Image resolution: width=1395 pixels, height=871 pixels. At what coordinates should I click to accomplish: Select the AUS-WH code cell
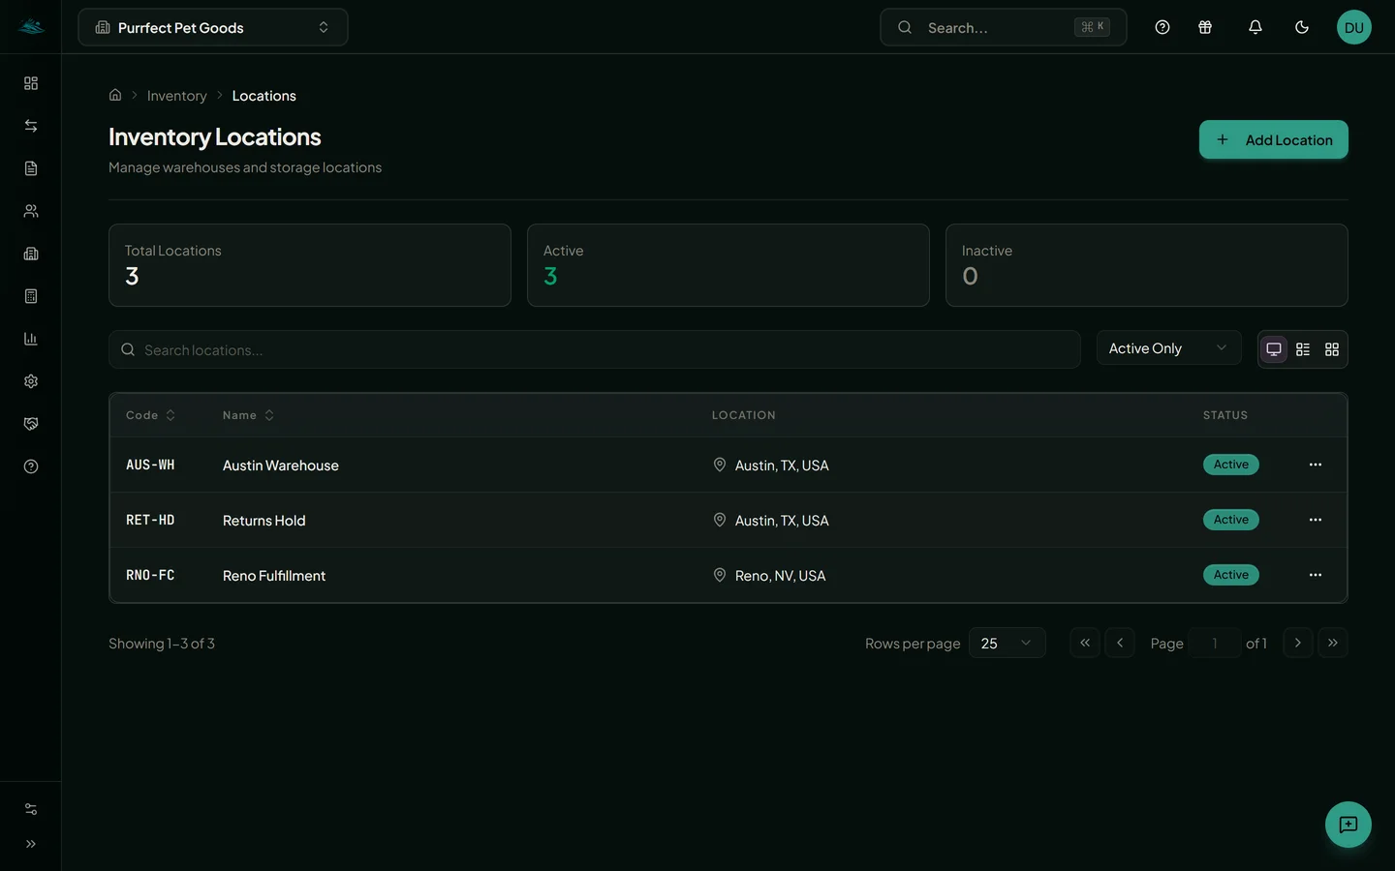150,465
